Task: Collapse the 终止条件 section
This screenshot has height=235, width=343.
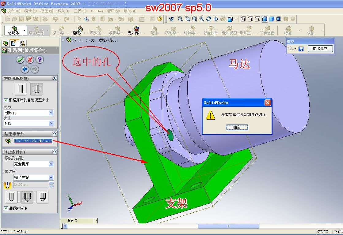Action: [55, 152]
